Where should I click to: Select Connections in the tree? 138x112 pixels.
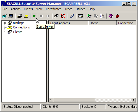click(x=21, y=27)
